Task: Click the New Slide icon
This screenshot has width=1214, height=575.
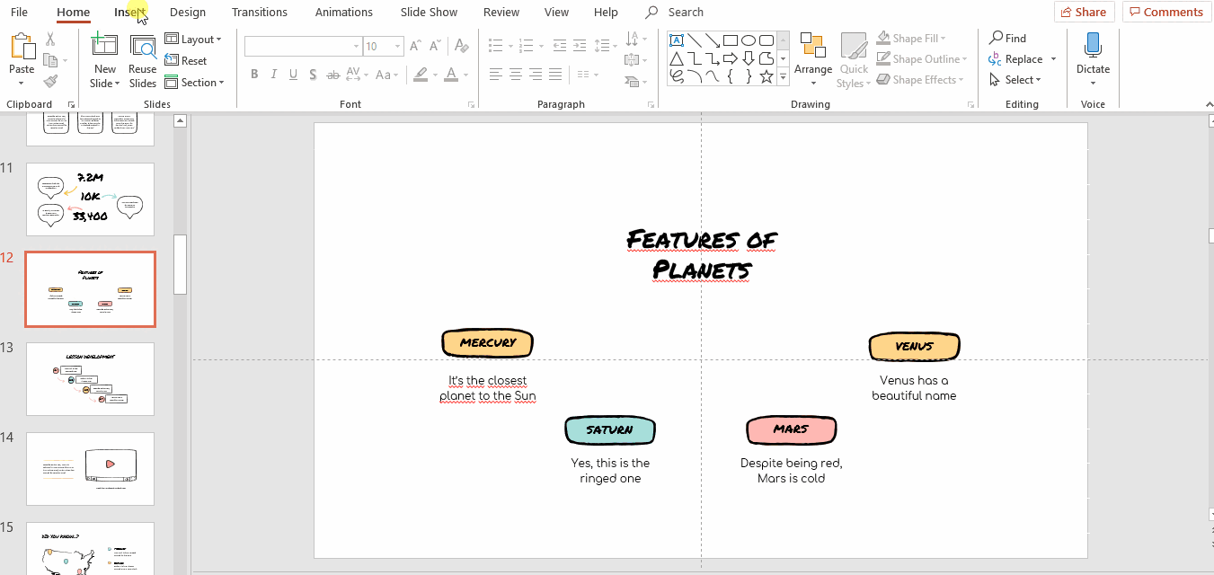Action: (x=104, y=47)
